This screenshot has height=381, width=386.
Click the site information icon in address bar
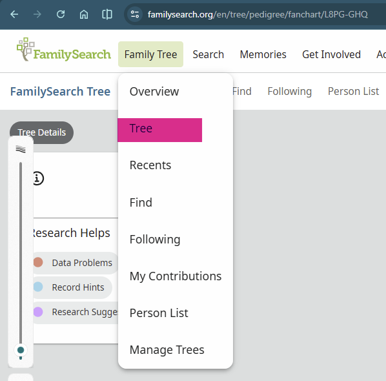[135, 14]
